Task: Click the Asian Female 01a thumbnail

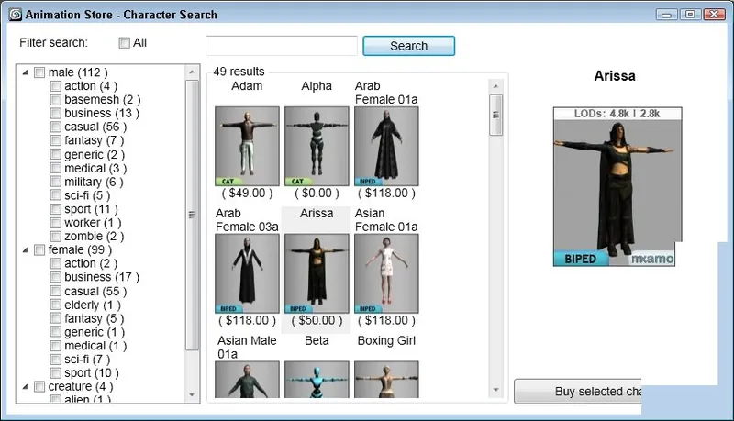Action: tap(386, 273)
